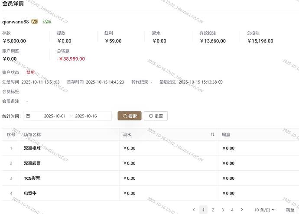299x214 pixels.
Task: Open start date picker 2025-10-01
Action: click(x=55, y=116)
